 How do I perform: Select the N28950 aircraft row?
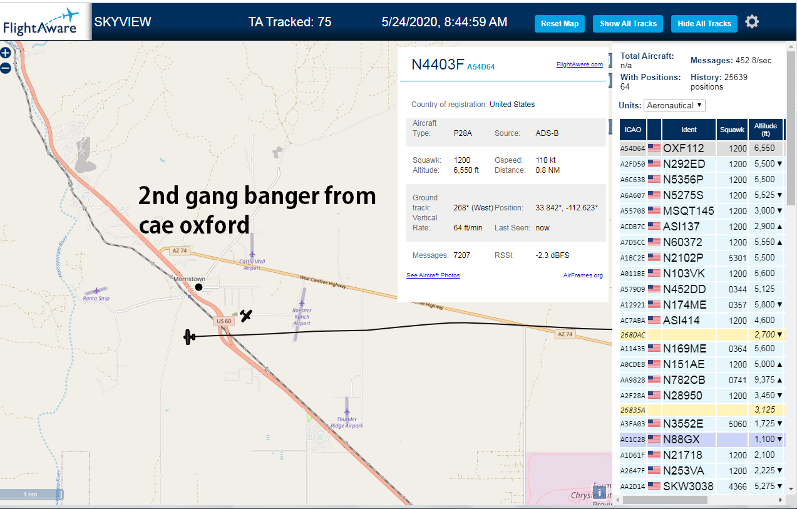pyautogui.click(x=702, y=396)
